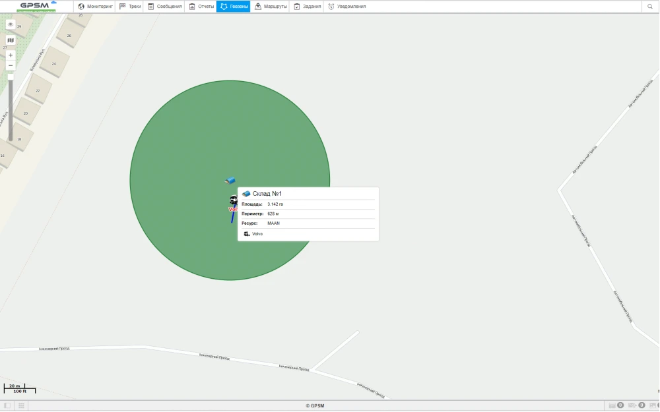Screen dimensions: 660x412
Task: Open the map layers selector
Action: click(11, 40)
